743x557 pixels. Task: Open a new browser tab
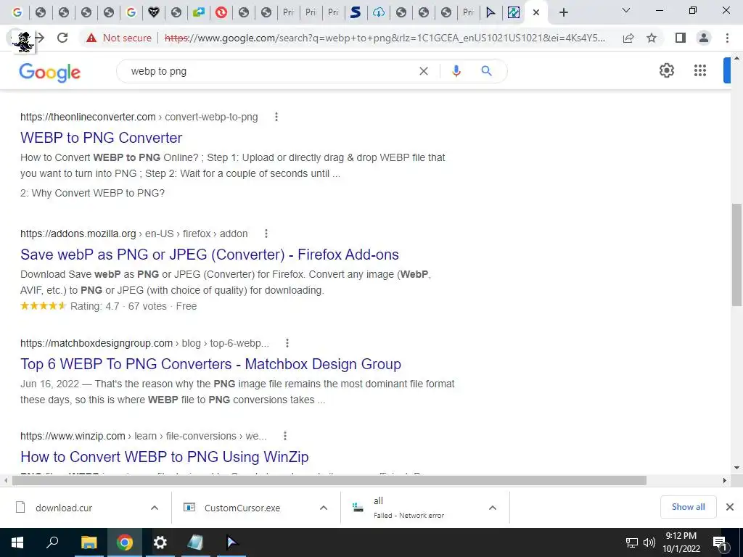coord(563,12)
